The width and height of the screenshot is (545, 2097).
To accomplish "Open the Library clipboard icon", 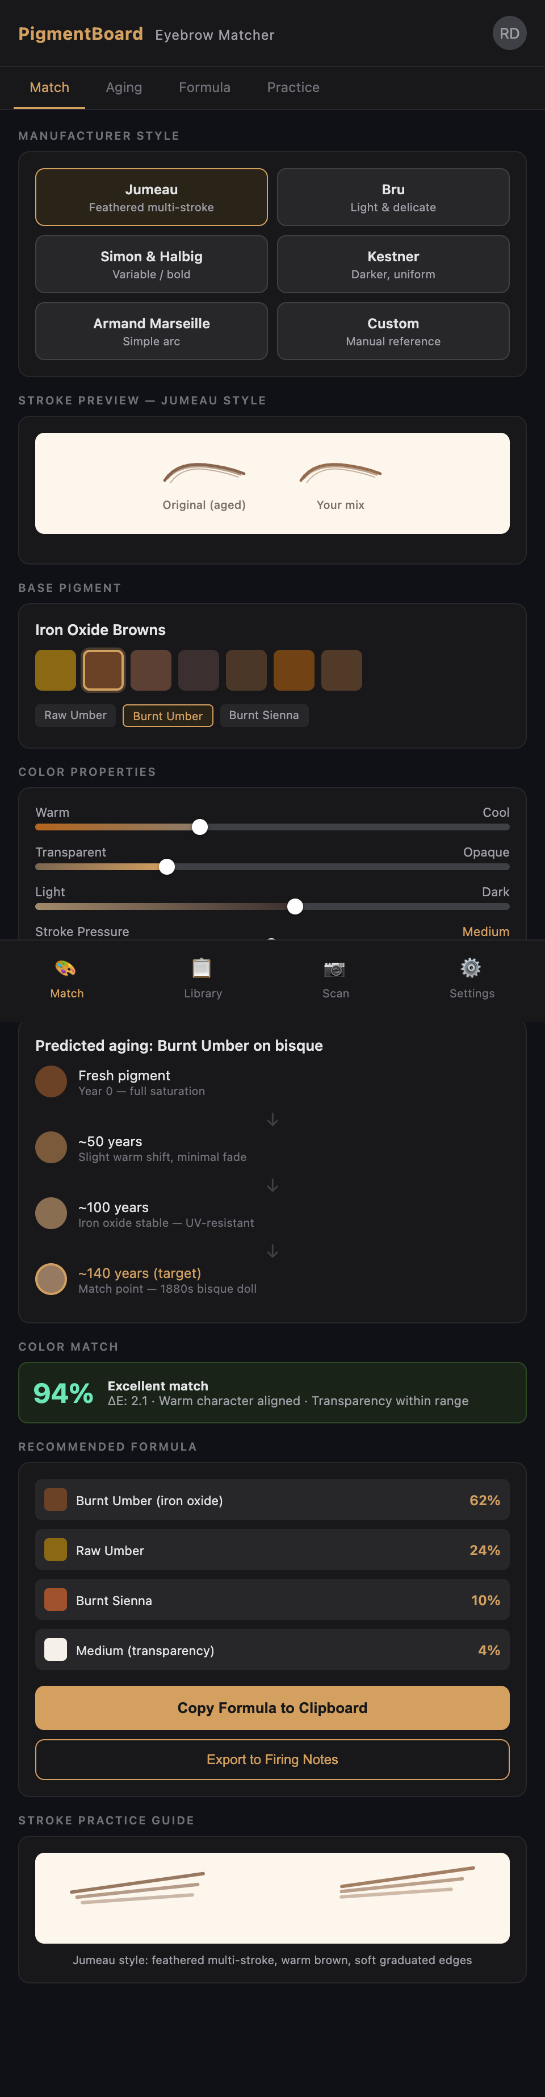I will tap(202, 969).
